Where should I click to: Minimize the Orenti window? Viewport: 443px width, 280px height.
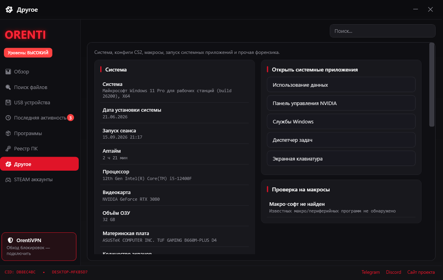tap(415, 9)
